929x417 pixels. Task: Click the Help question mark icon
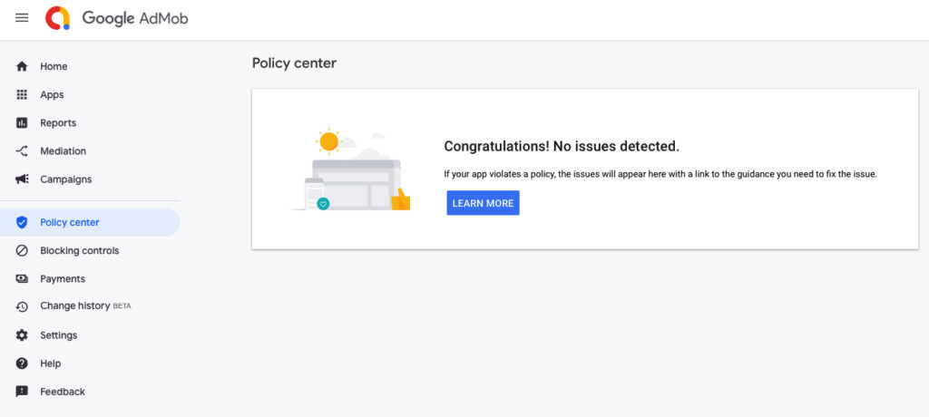tap(22, 364)
